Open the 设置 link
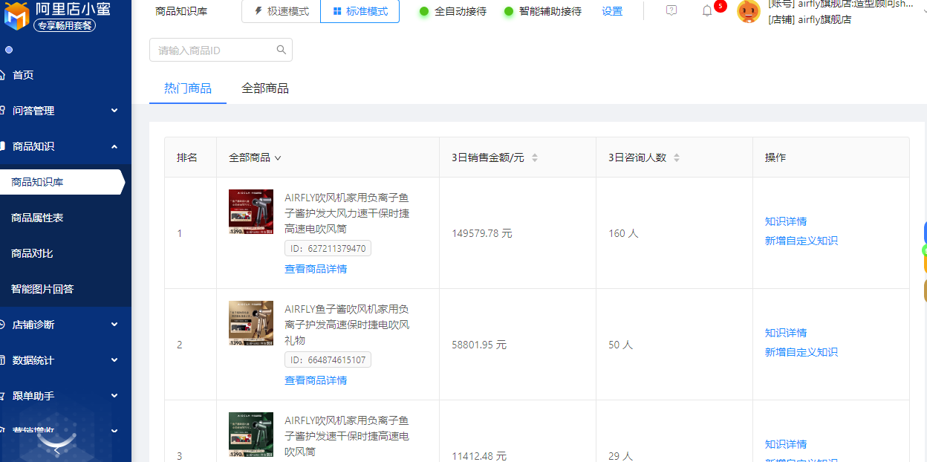 click(612, 11)
